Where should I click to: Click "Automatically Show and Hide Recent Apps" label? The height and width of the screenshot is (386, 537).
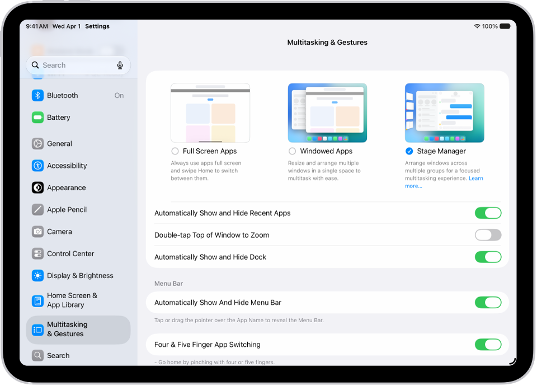[222, 213]
